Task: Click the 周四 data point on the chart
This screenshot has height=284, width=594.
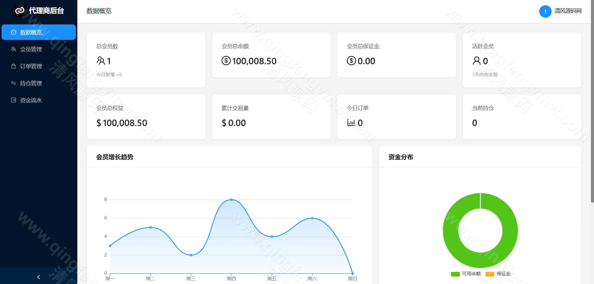Action: pyautogui.click(x=231, y=199)
